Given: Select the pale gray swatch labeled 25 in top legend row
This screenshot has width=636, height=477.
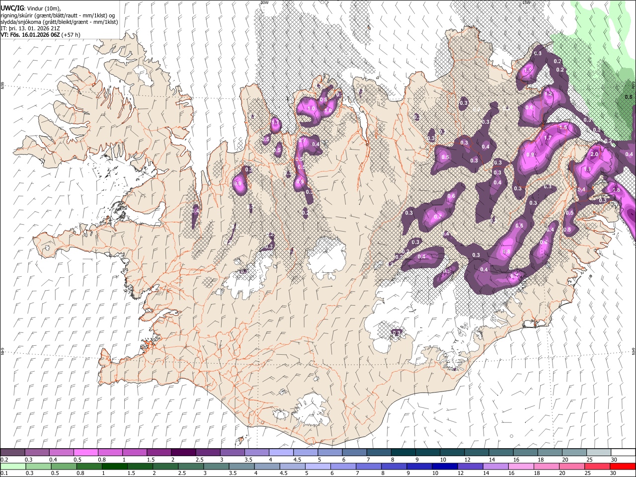Looking at the screenshot, I should click(599, 452).
